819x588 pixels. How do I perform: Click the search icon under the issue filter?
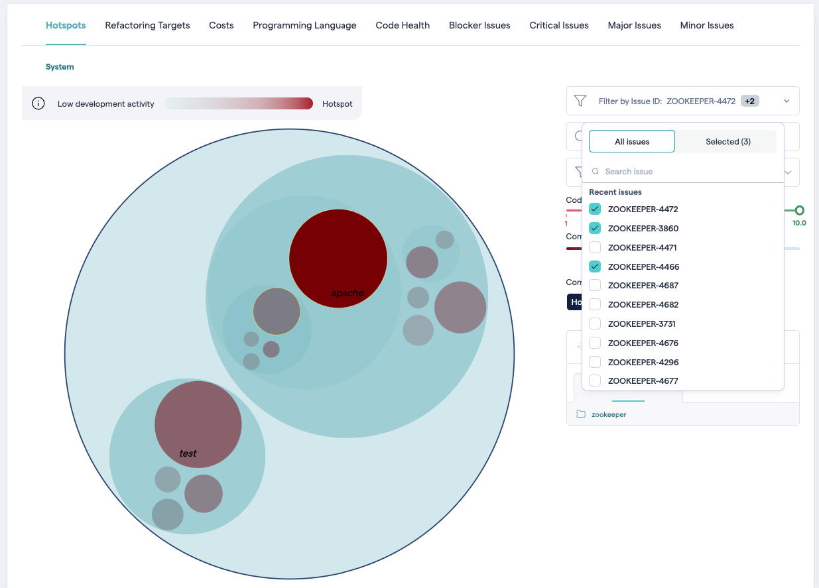(x=578, y=136)
